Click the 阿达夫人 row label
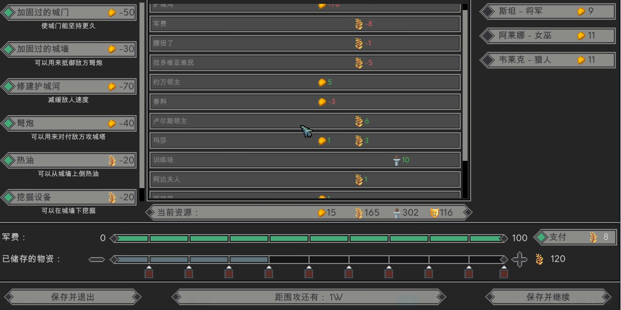621x310 pixels. coord(167,180)
